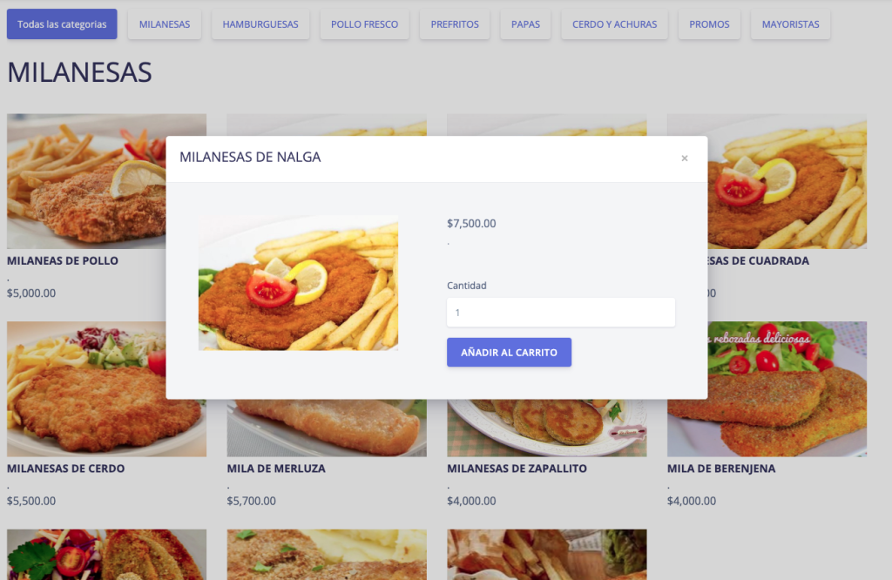Switch to POLLO FRESCO category
Viewport: 892px width, 580px height.
[365, 24]
